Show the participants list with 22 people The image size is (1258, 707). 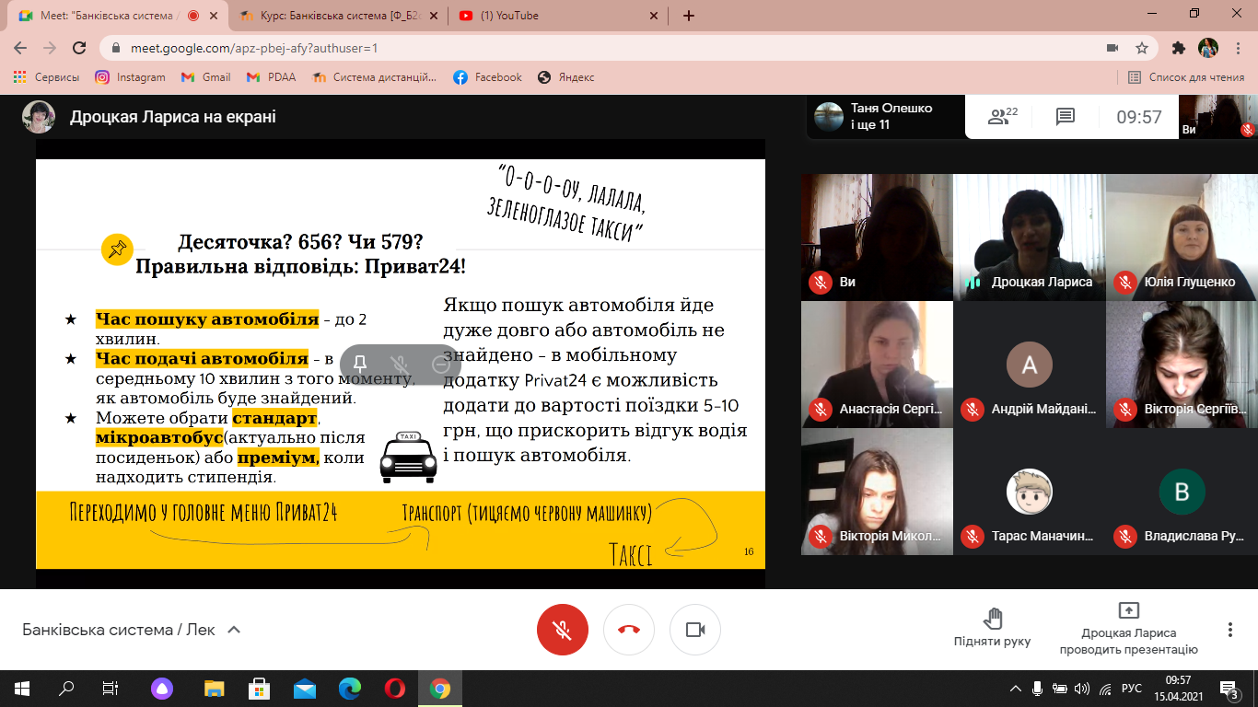(1003, 117)
